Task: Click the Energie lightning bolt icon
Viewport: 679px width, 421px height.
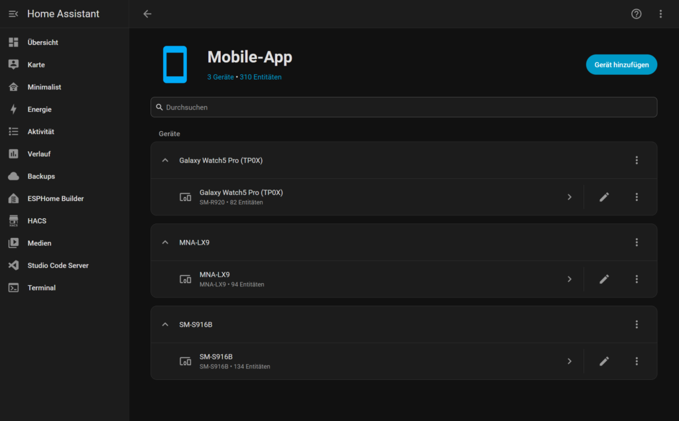Action: 13,109
